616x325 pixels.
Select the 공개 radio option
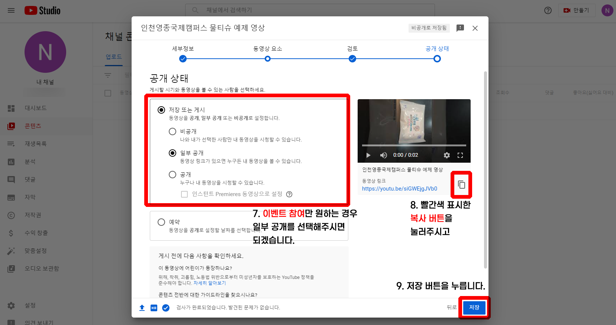172,175
